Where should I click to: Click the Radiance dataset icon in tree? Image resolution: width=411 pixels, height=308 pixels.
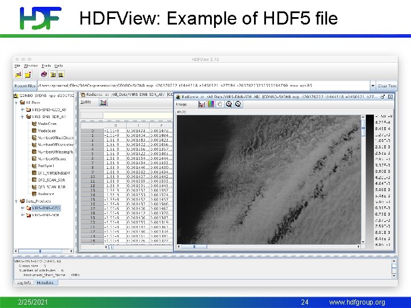[x=34, y=194]
